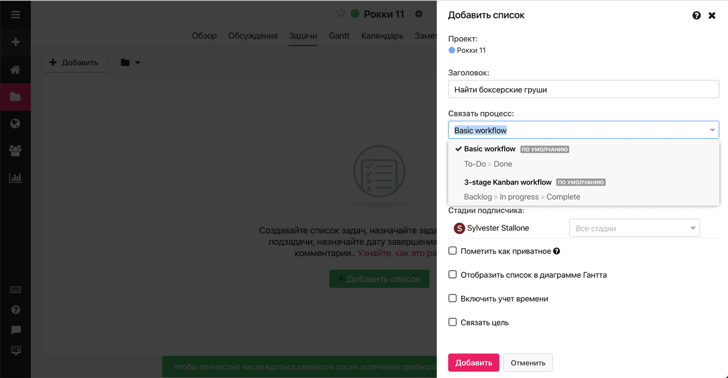
Task: Enable "Пометить как приватное" checkbox
Action: [452, 251]
